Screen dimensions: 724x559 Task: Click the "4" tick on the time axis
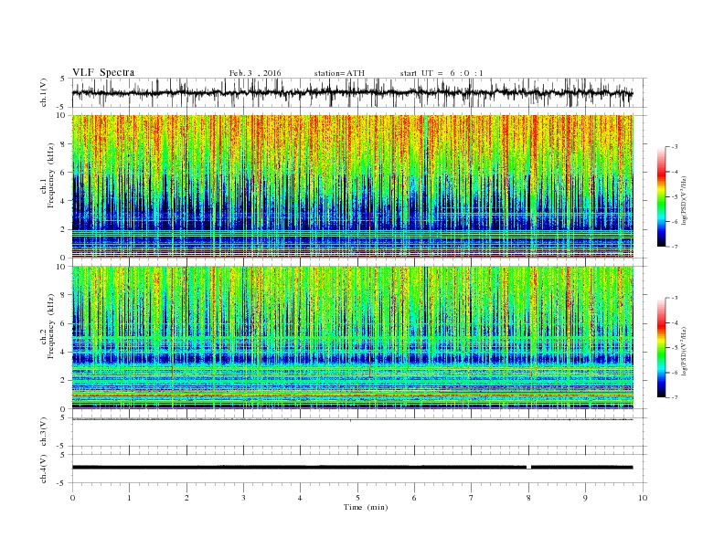coord(301,498)
